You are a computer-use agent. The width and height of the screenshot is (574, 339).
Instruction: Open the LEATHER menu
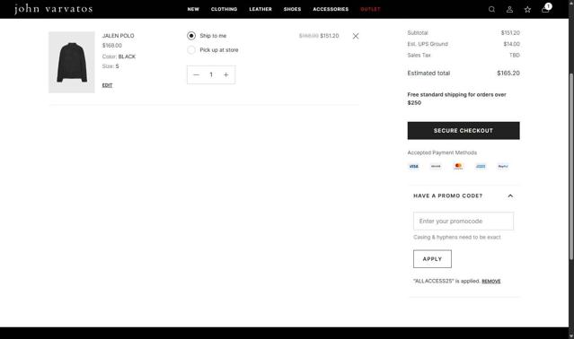pos(261,9)
